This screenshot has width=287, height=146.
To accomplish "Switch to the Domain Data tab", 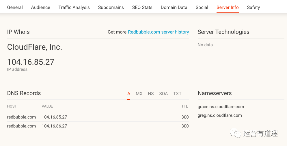I will point(174,7).
